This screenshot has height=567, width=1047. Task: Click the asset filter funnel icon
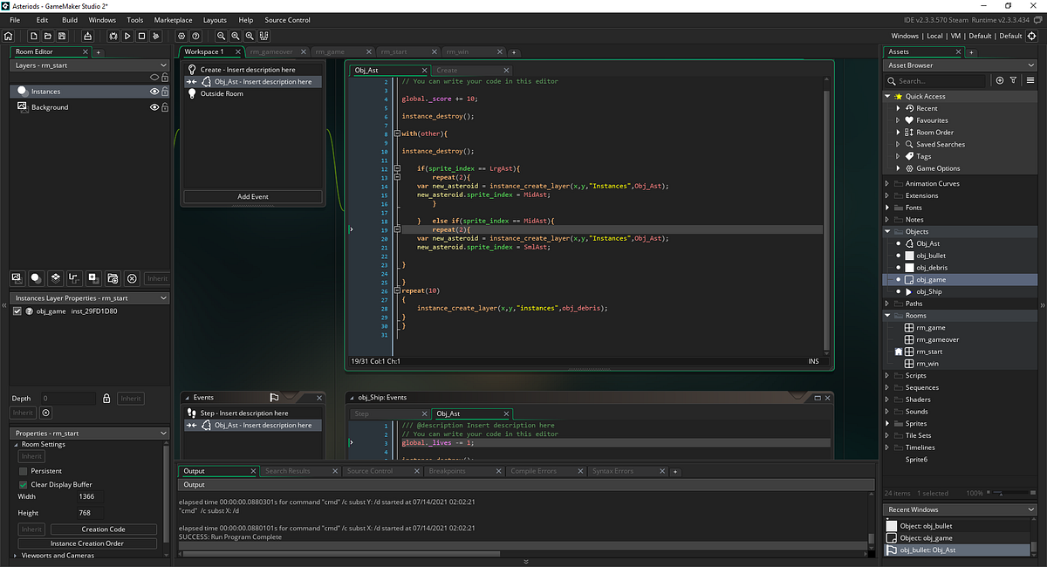click(x=1013, y=80)
